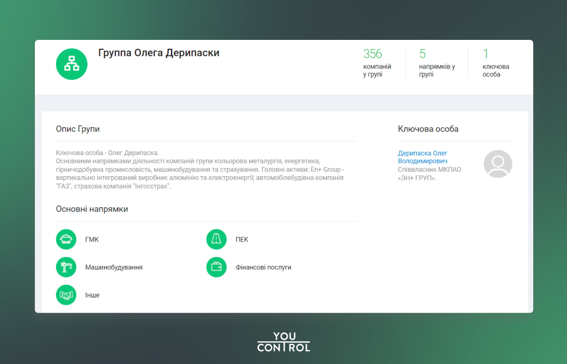Click the Співвласник МКПАО «ЭН+ ГРУП» text
The image size is (567, 364).
tap(430, 173)
